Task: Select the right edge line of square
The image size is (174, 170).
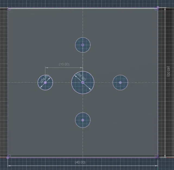Action: pyautogui.click(x=158, y=82)
